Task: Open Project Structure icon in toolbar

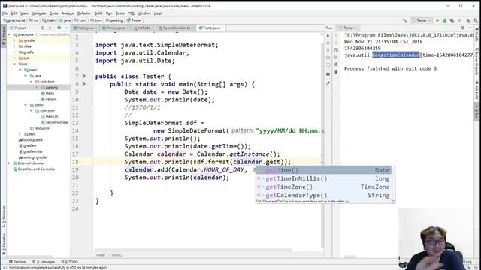Action: click(x=468, y=20)
